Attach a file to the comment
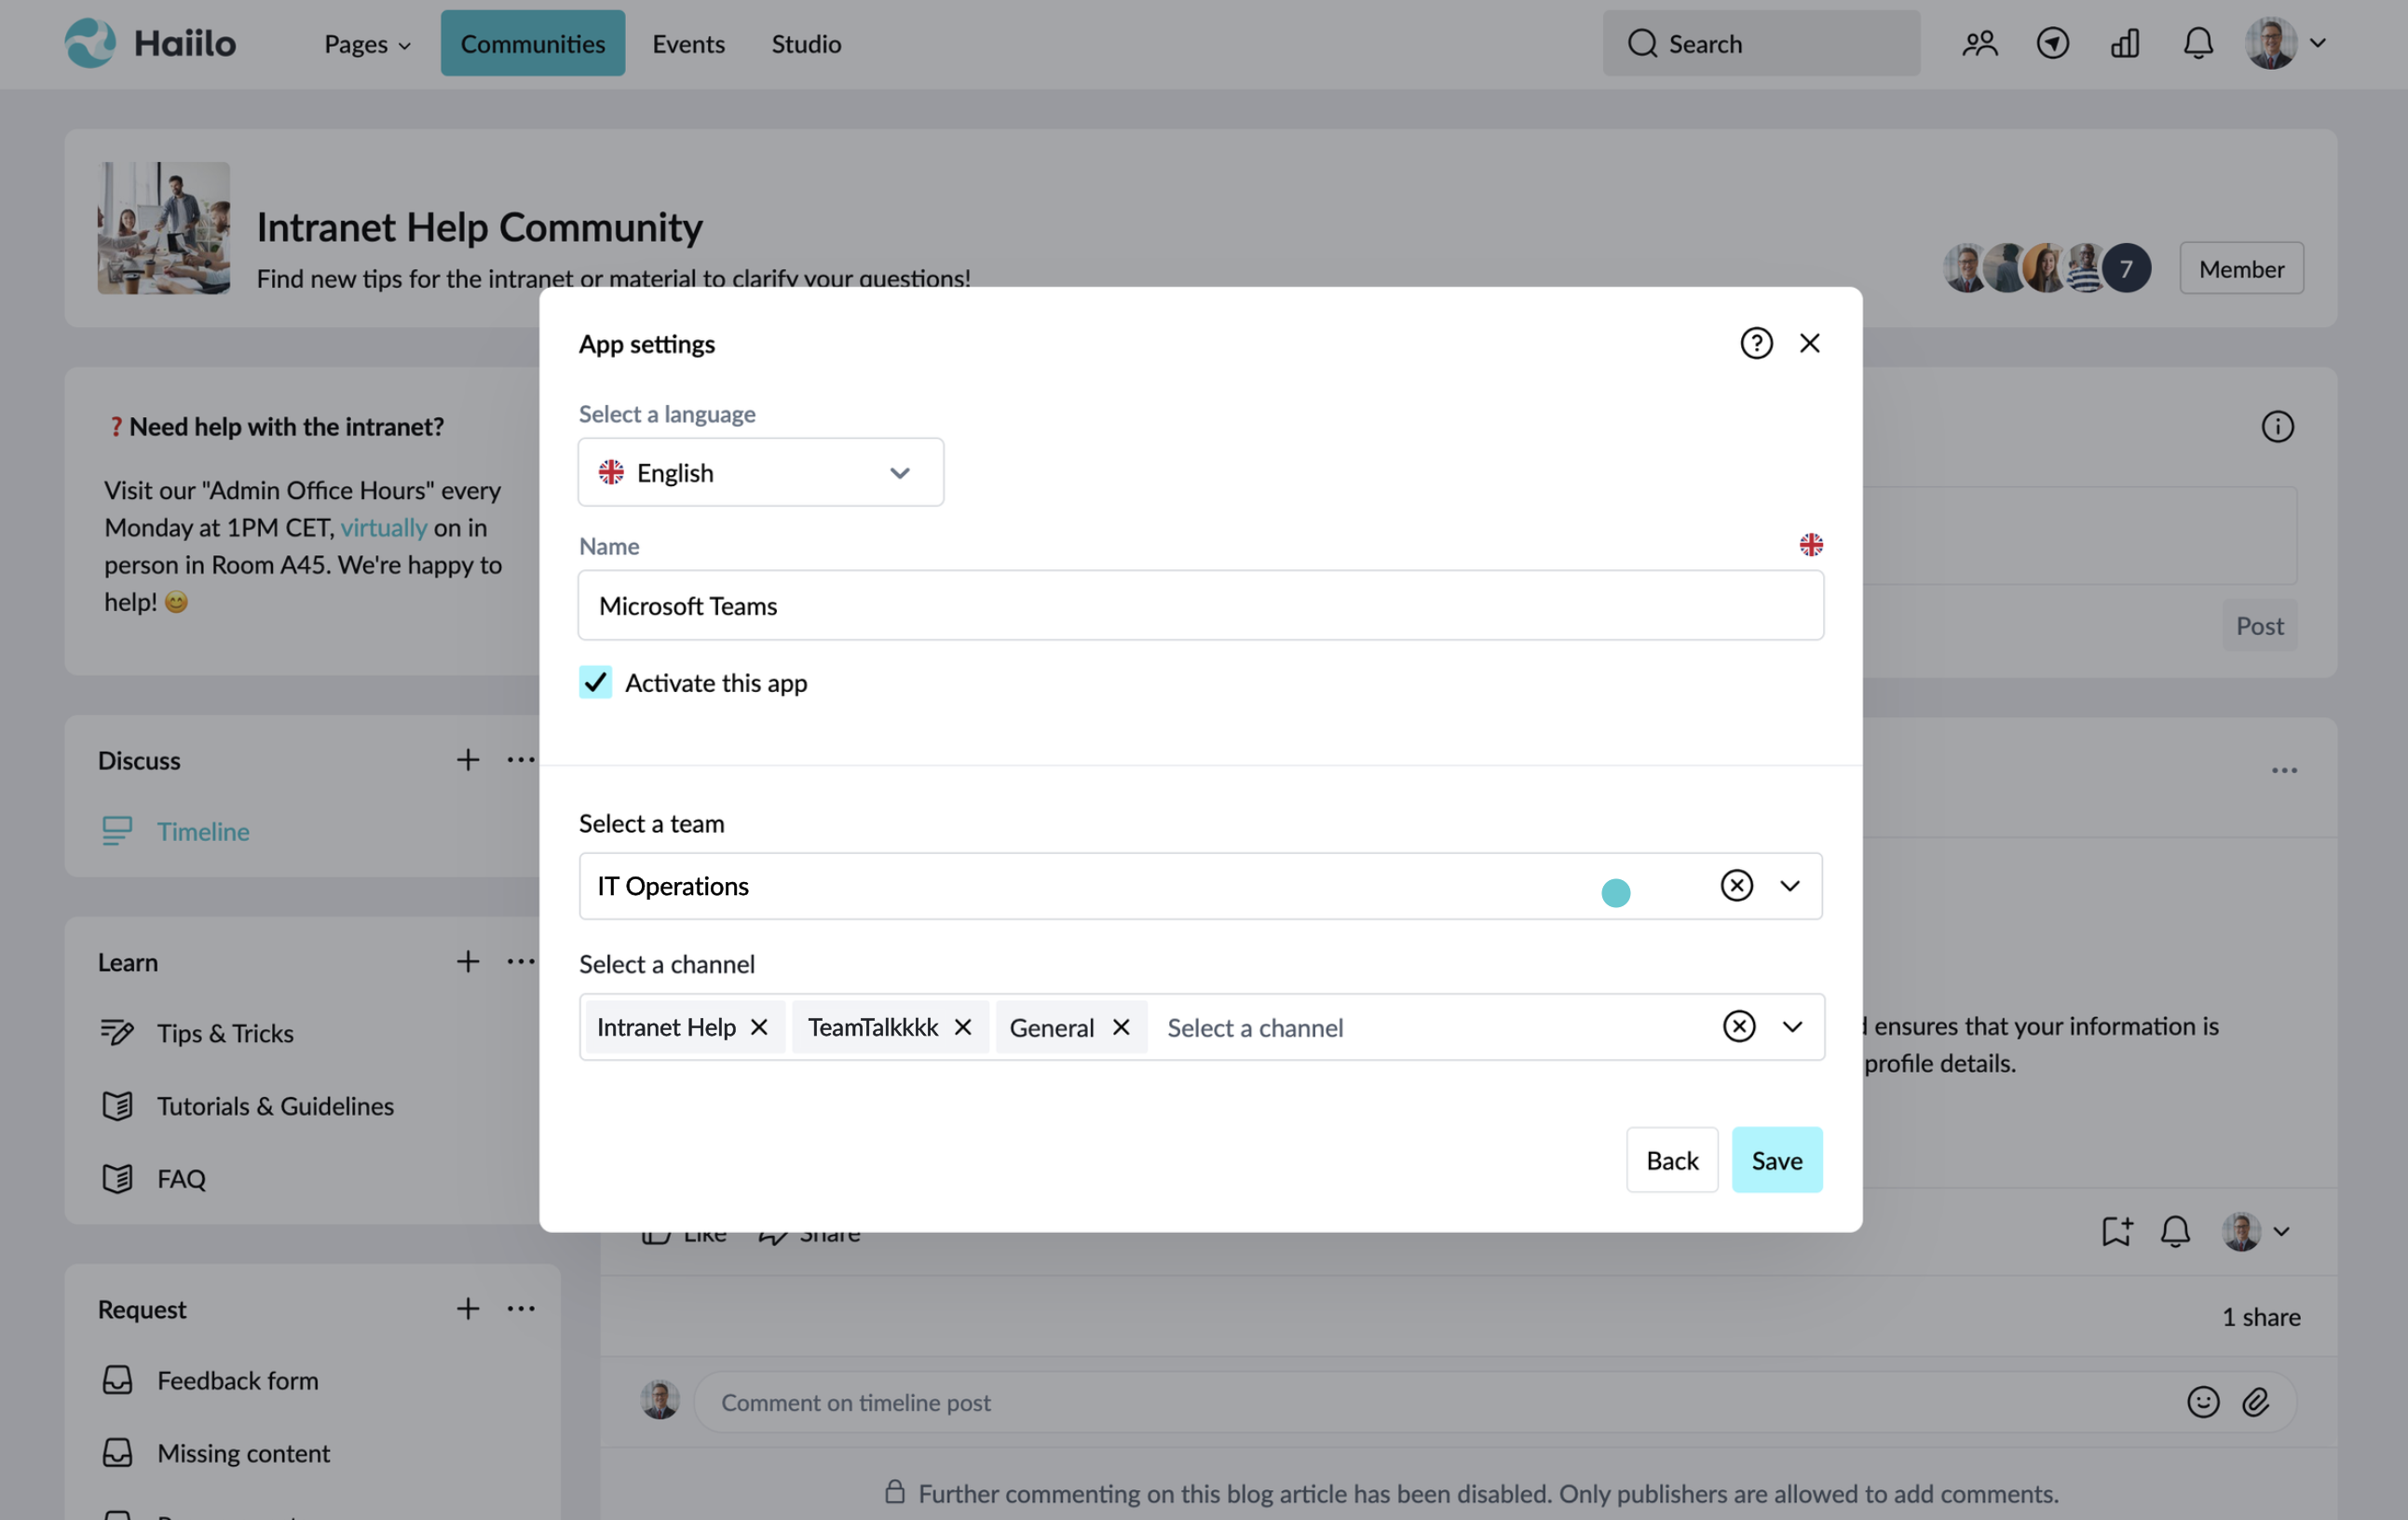Image resolution: width=2408 pixels, height=1520 pixels. pyautogui.click(x=2255, y=1402)
